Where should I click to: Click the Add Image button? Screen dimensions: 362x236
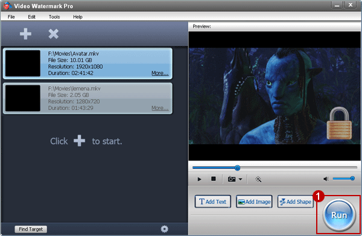(x=254, y=202)
